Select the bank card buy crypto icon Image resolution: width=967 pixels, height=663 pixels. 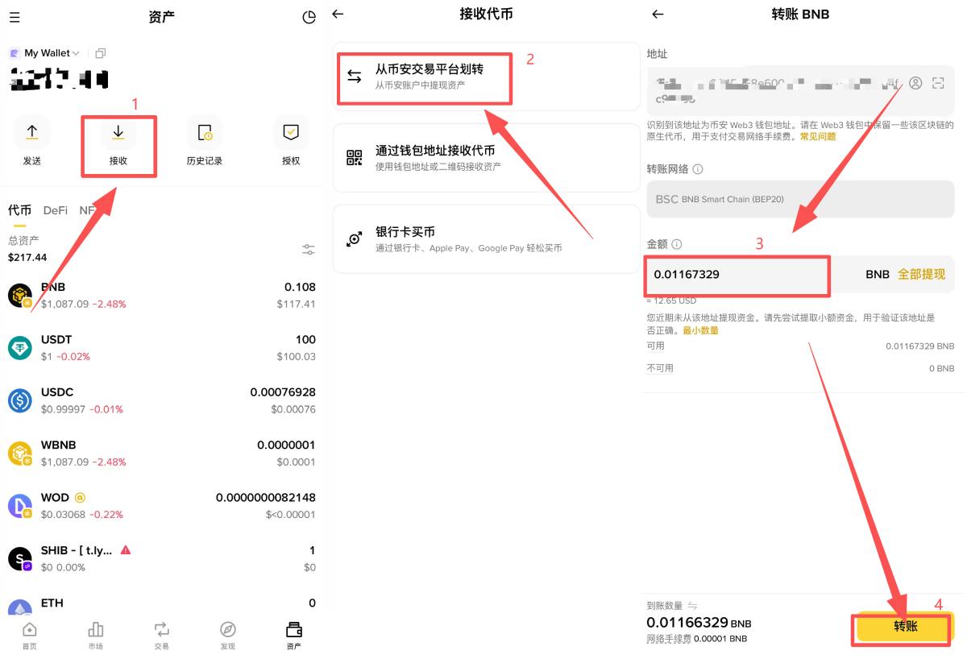(355, 238)
